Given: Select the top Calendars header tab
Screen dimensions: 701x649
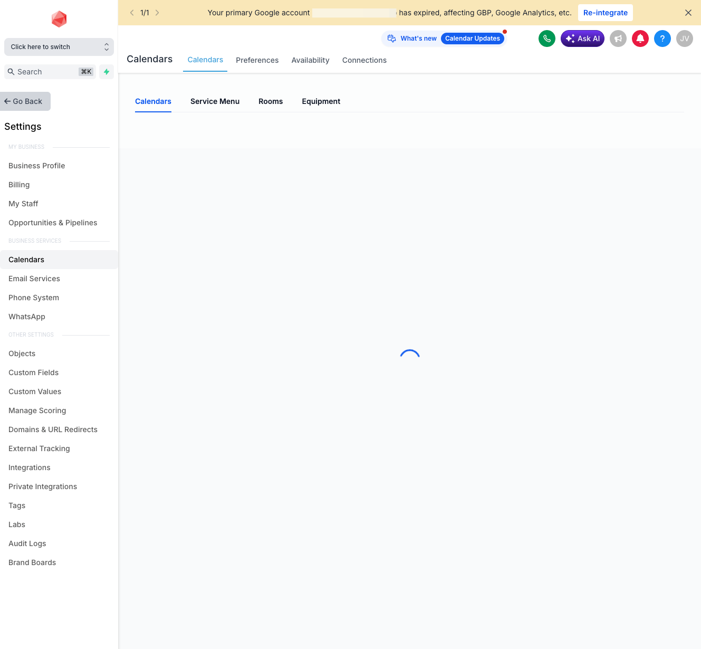Looking at the screenshot, I should (x=205, y=60).
